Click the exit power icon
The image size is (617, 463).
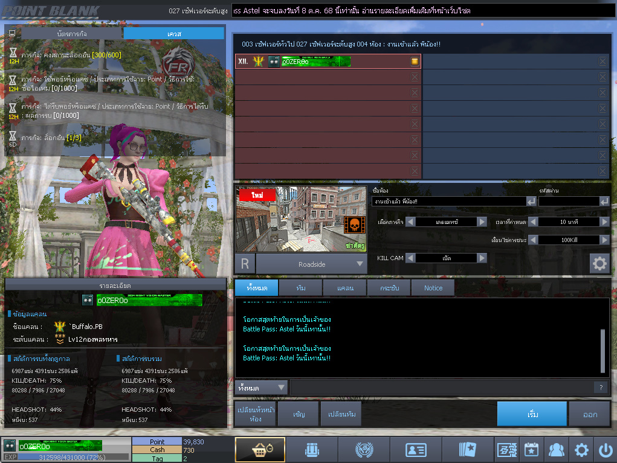tap(605, 450)
